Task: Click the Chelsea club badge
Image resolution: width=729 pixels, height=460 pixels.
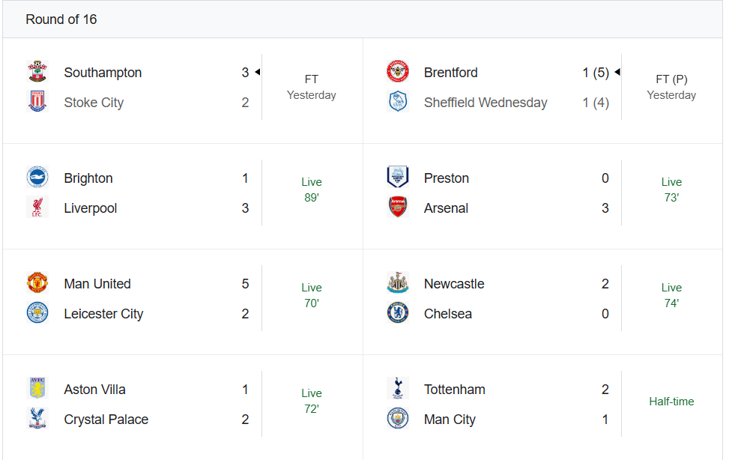Action: [398, 313]
